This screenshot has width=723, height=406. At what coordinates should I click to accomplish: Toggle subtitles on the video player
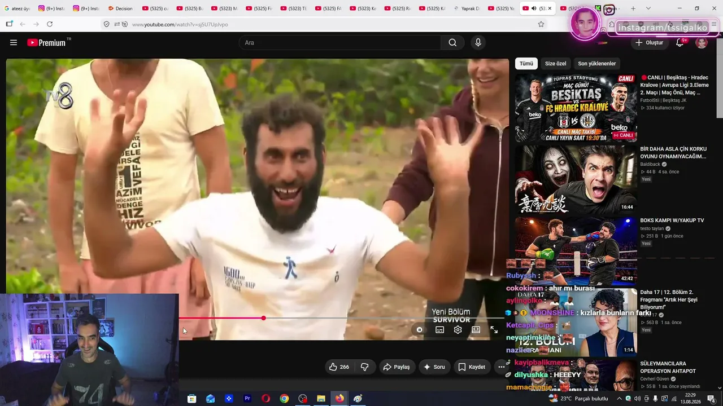coord(439,330)
